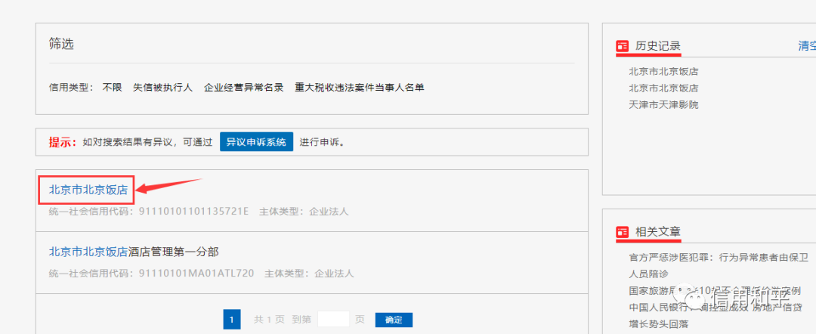Open the 国家旅游局 related article
Screen dimensions: 816x334
[x=715, y=290]
